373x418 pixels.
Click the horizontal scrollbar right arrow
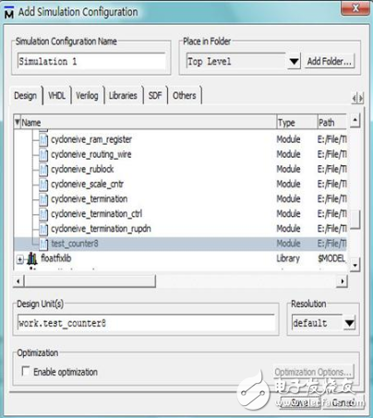coord(342,281)
